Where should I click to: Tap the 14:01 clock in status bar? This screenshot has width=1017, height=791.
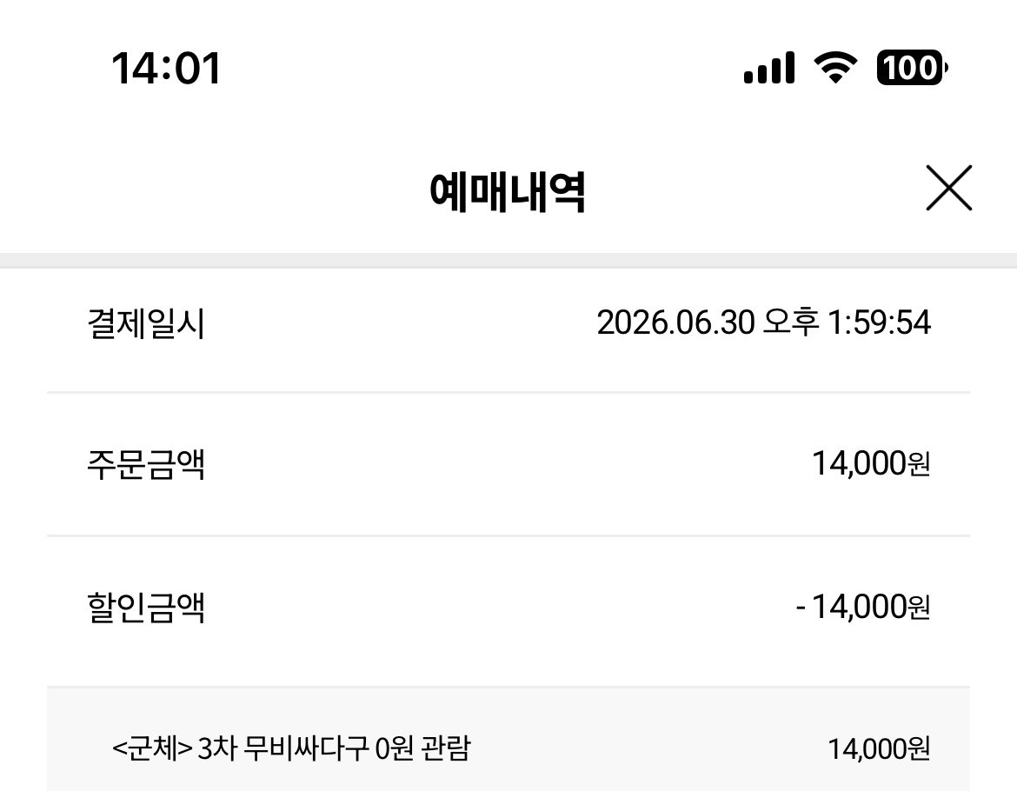coord(167,68)
